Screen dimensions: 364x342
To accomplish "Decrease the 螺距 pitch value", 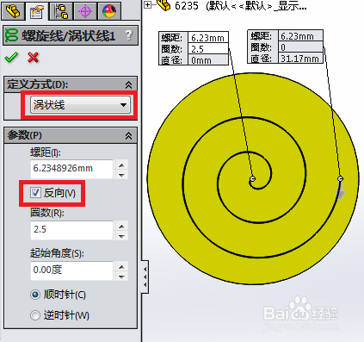I will pos(121,175).
